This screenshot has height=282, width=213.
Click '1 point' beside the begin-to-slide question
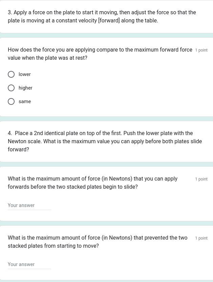coord(201,179)
